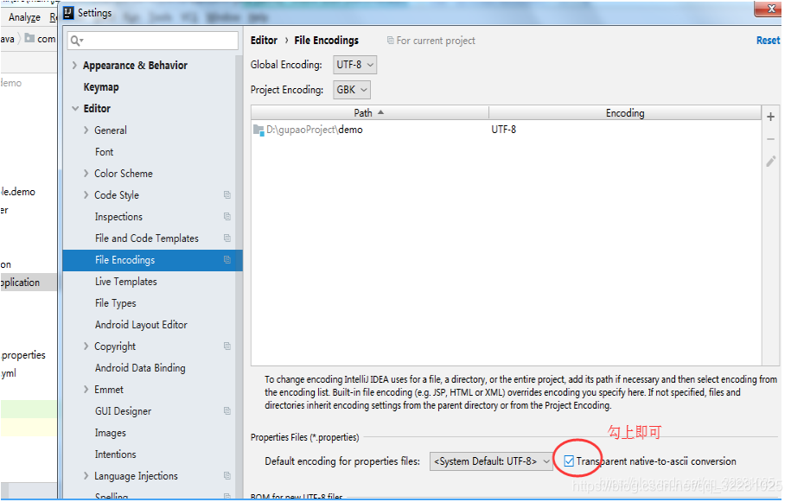Open Images settings page
791x502 pixels.
[111, 433]
